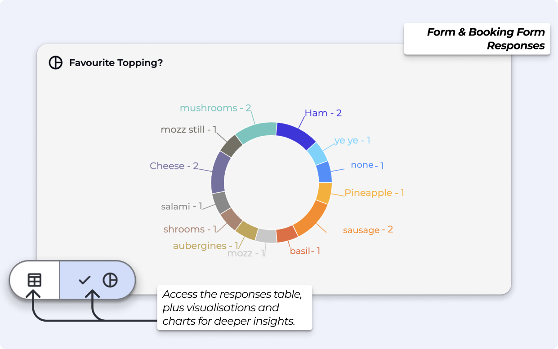This screenshot has height=349, width=558.
Task: Click the basil chart segment
Action: [286, 234]
